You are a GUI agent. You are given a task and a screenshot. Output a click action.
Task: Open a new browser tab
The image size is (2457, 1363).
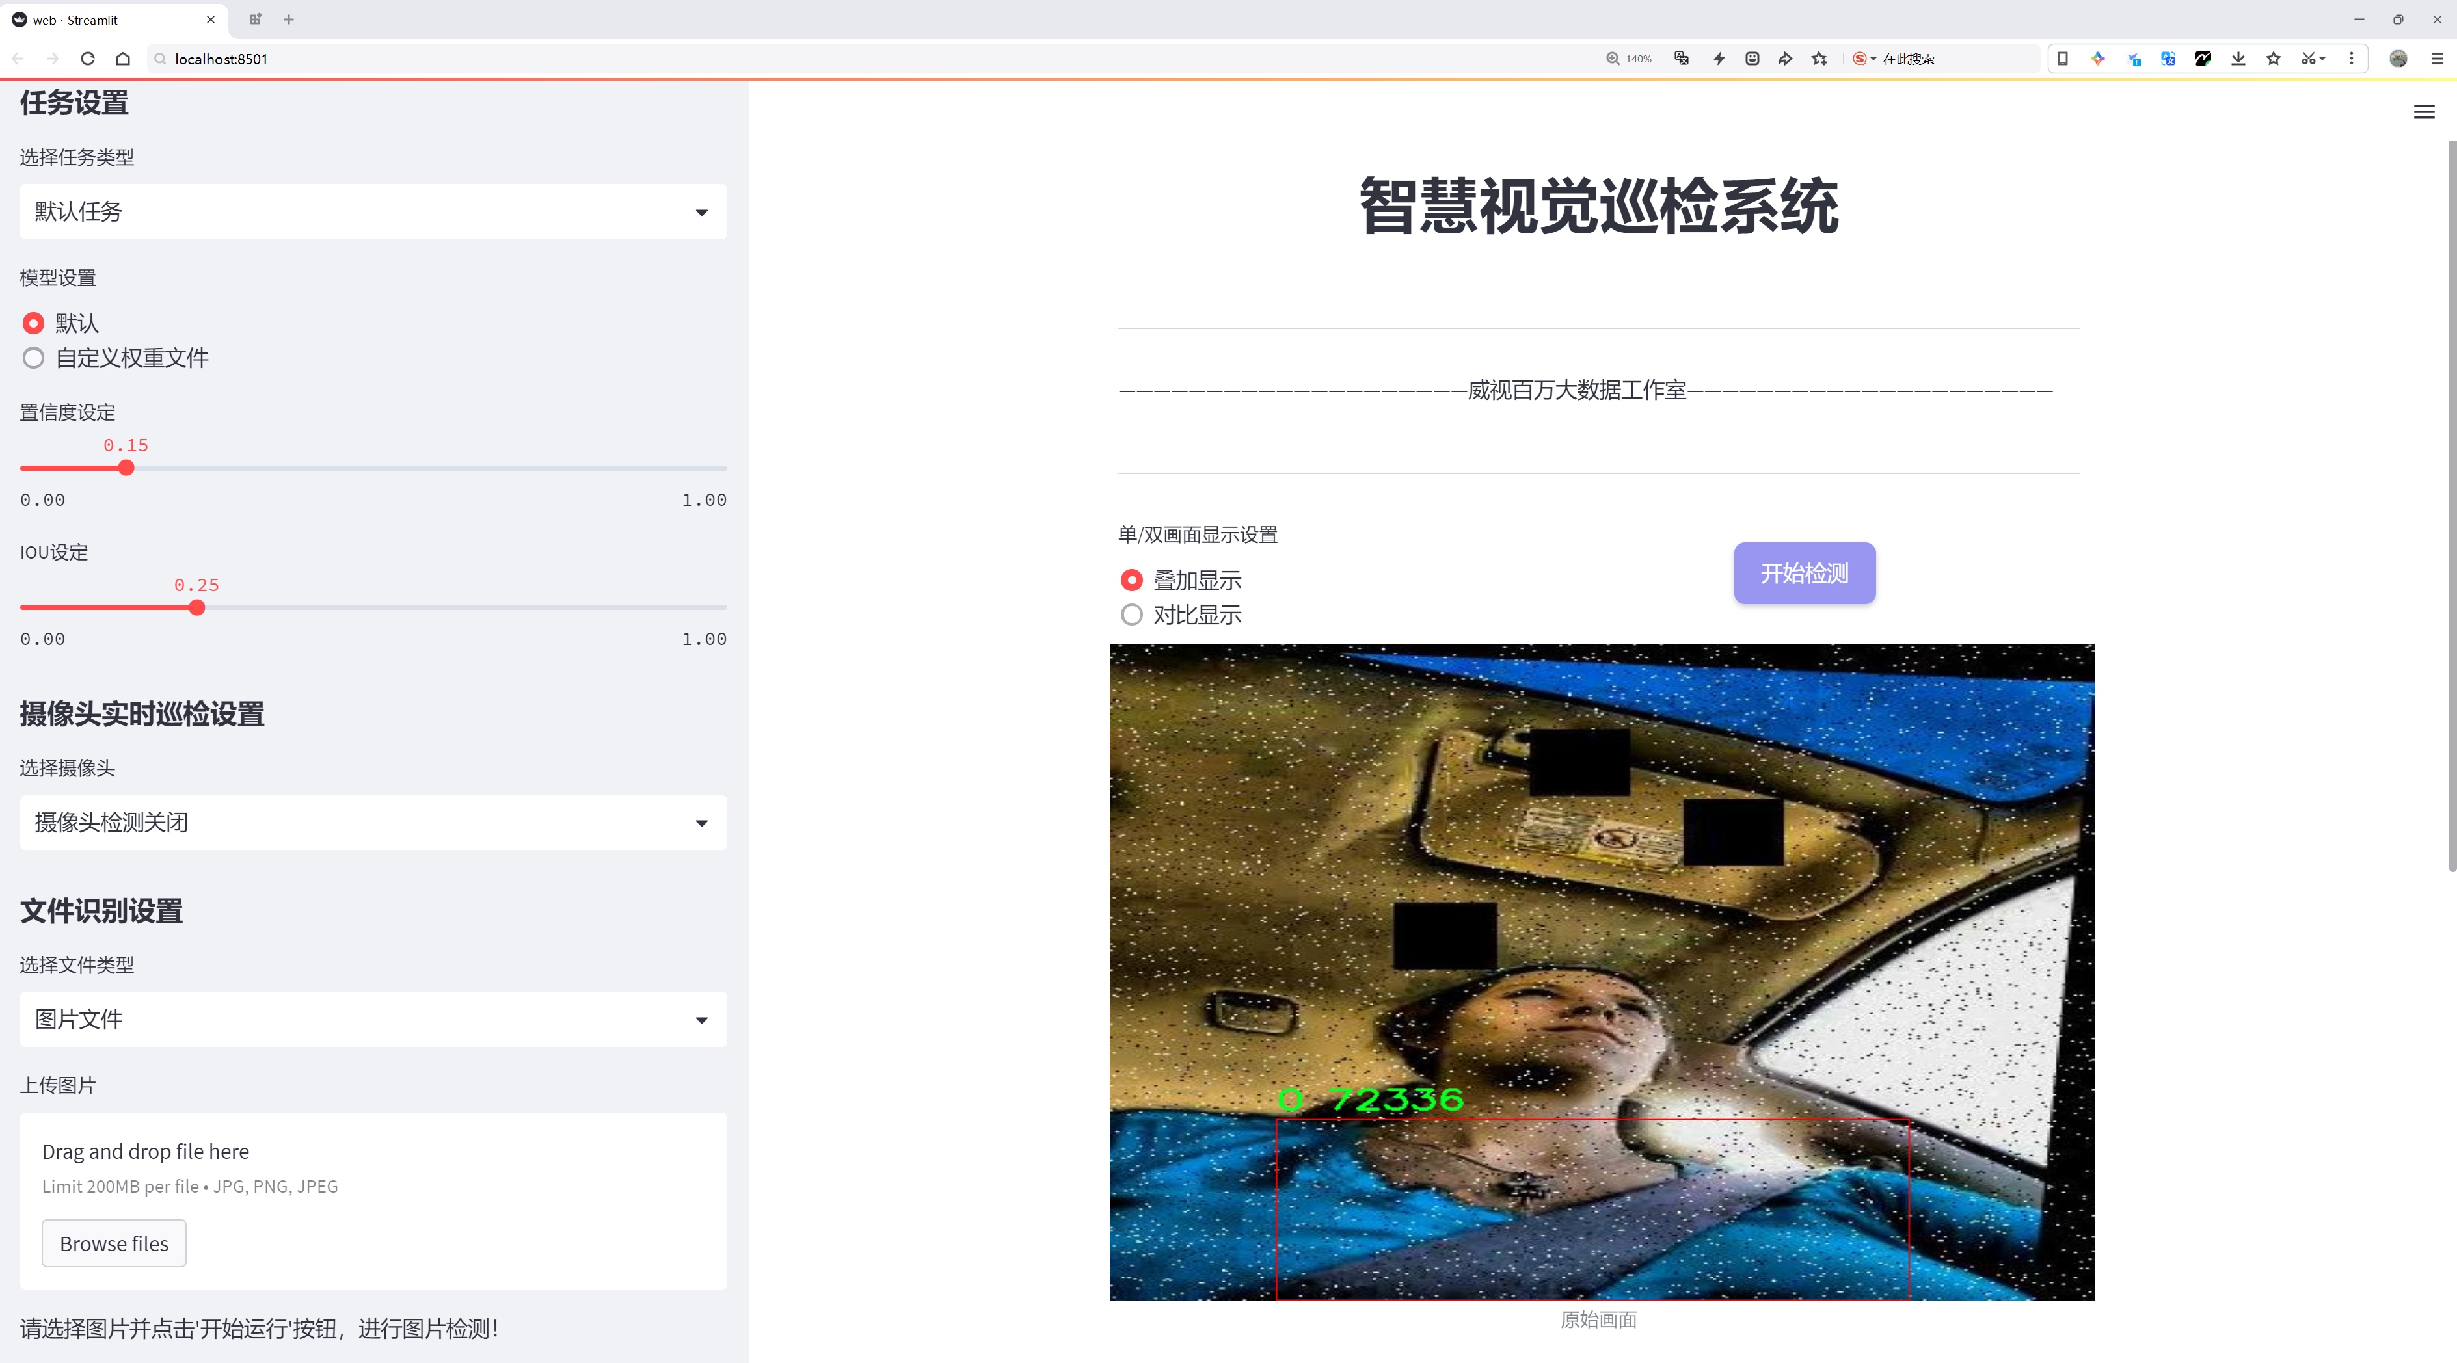(289, 19)
